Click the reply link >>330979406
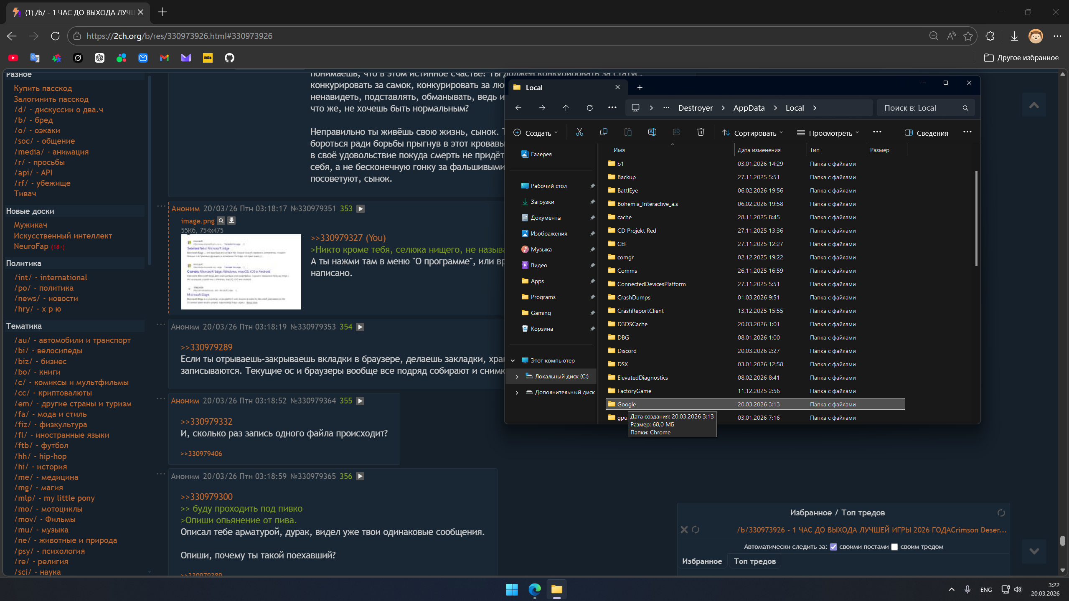The image size is (1069, 601). pyautogui.click(x=201, y=454)
